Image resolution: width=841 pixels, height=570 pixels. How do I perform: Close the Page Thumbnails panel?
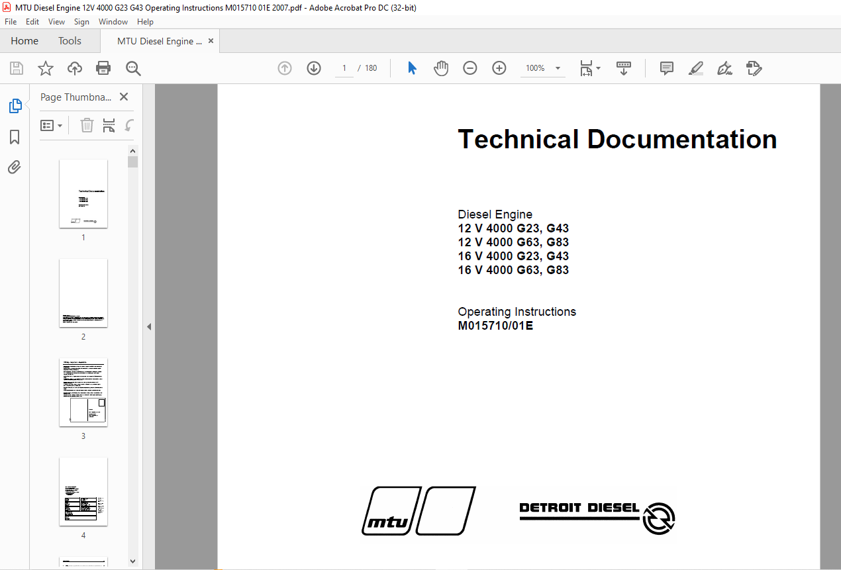click(x=124, y=97)
